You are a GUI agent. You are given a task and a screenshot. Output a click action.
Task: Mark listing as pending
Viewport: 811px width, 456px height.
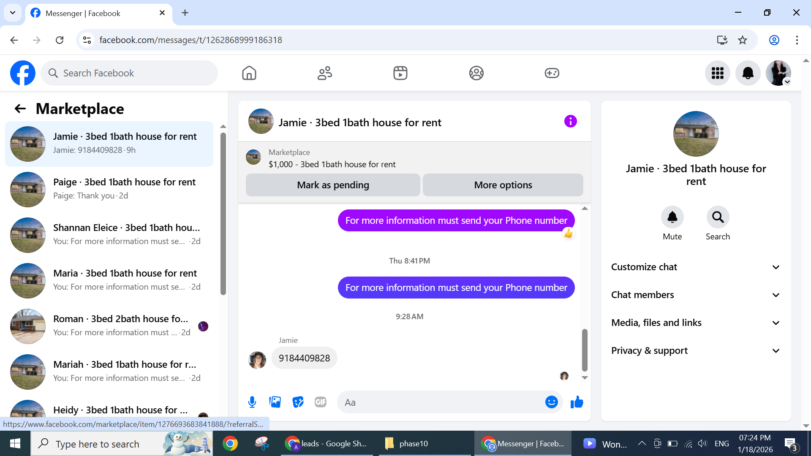(333, 185)
